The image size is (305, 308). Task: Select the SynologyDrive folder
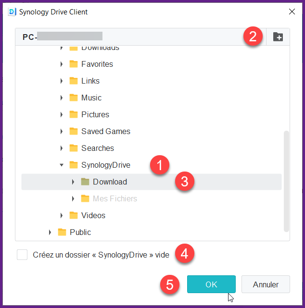coord(105,165)
